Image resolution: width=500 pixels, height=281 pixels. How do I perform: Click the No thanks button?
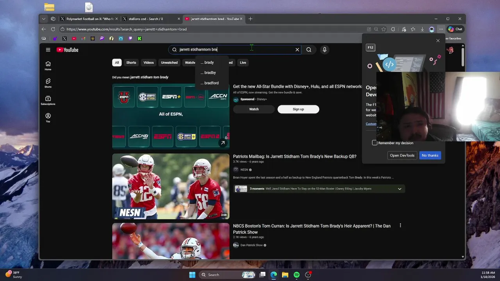click(430, 155)
